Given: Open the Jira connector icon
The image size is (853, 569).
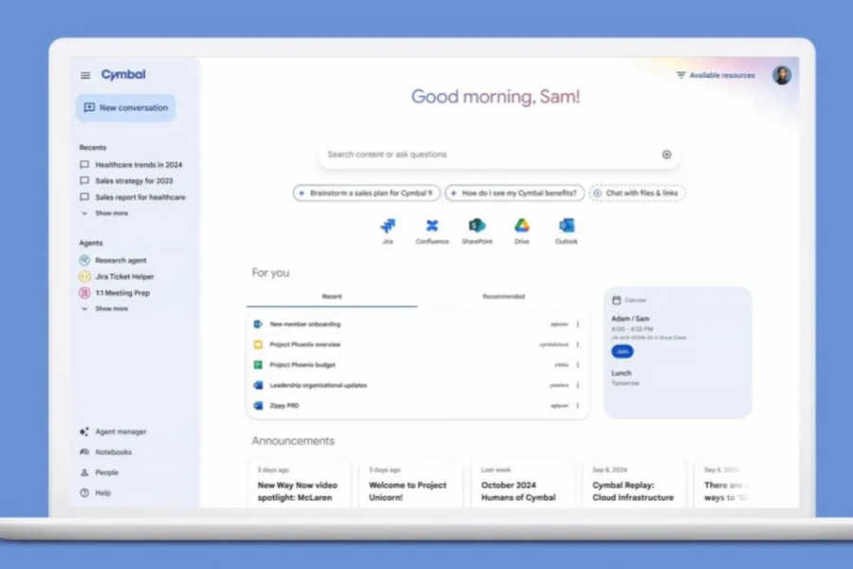Looking at the screenshot, I should tap(388, 230).
